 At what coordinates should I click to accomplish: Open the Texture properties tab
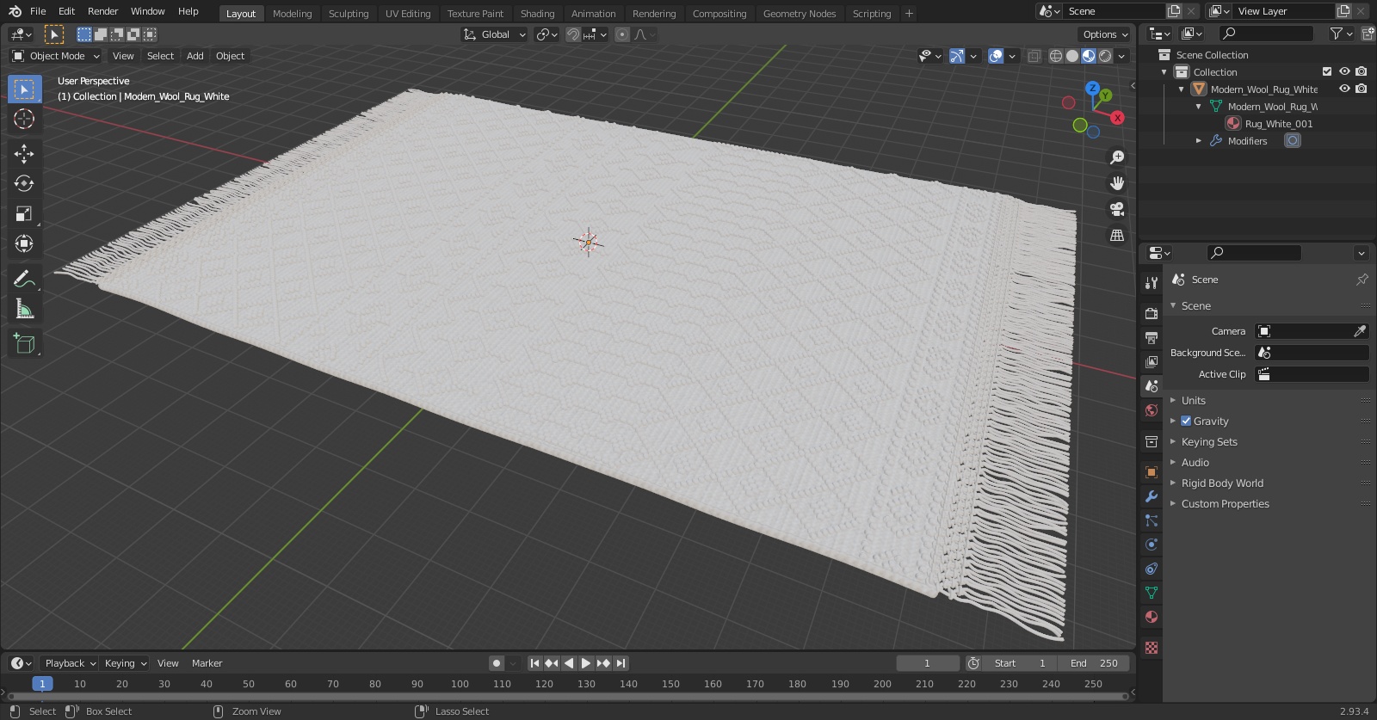coord(1151,648)
